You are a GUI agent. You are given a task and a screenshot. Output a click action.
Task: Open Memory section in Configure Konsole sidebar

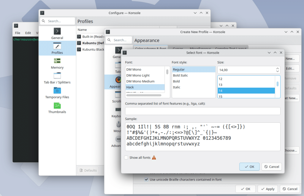click(x=57, y=63)
